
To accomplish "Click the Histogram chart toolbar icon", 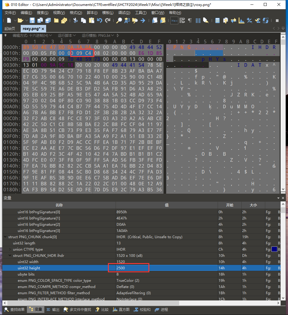I will [x=242, y=20].
